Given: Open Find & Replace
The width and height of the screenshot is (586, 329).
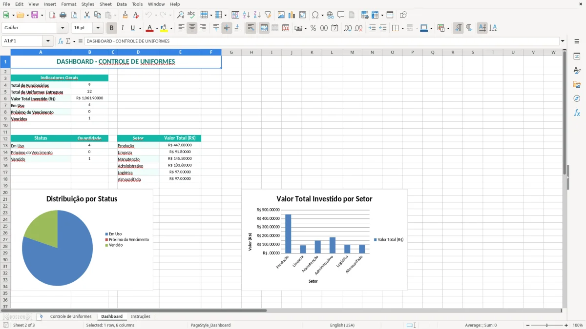Looking at the screenshot, I should tap(181, 15).
